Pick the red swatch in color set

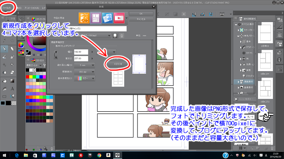[x=28, y=77]
